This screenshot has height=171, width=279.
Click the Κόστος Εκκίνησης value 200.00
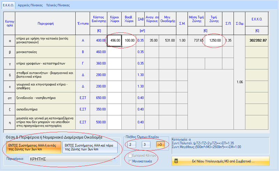pos(101,87)
